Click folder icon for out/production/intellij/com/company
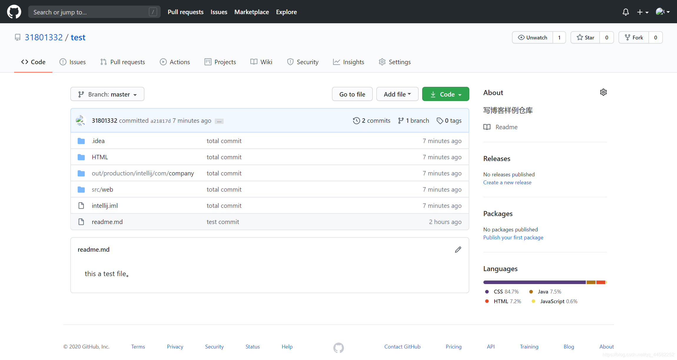This screenshot has width=677, height=360. (x=81, y=173)
